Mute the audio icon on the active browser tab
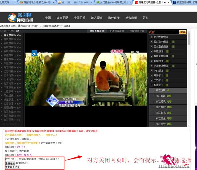Viewport: 197px width, 170px height. point(165,2)
